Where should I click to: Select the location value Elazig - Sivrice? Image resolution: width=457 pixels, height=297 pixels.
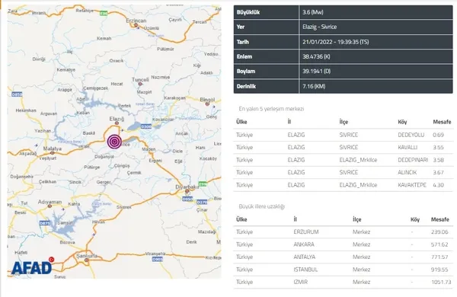319,27
